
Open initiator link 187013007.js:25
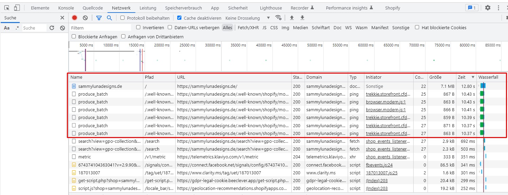point(382,173)
